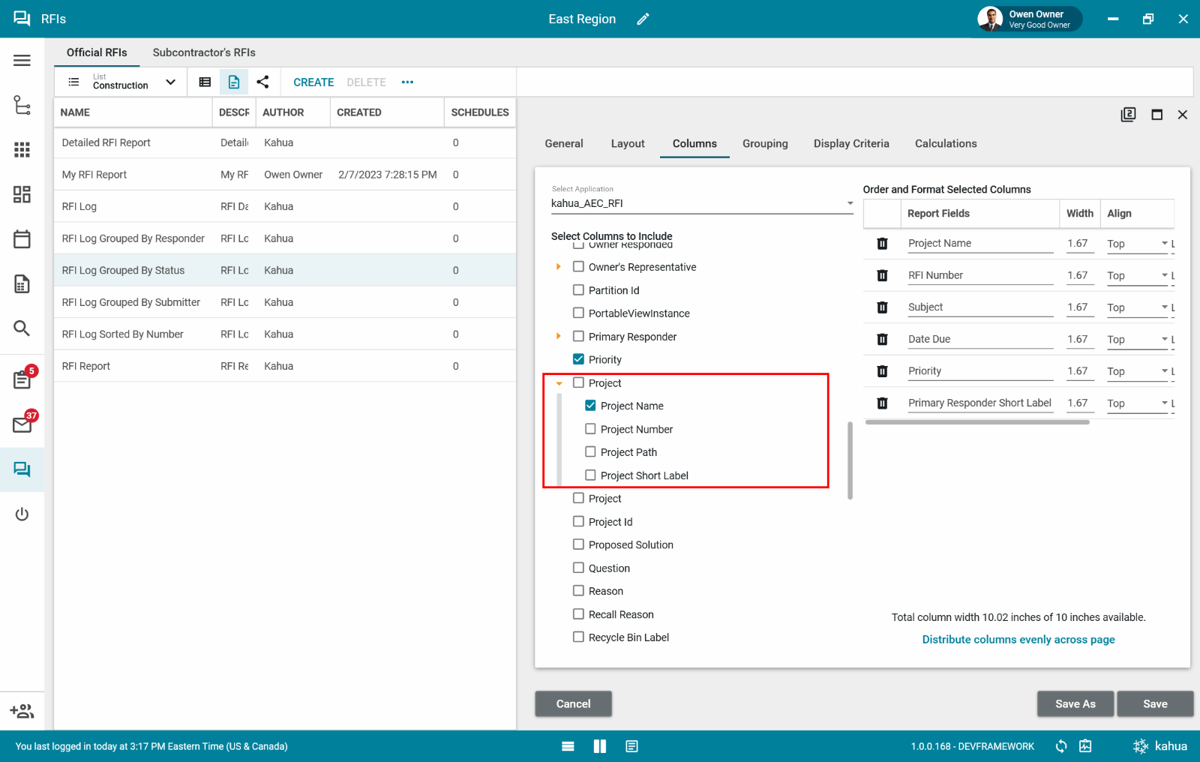Click the Width field for Date Due

(x=1078, y=339)
